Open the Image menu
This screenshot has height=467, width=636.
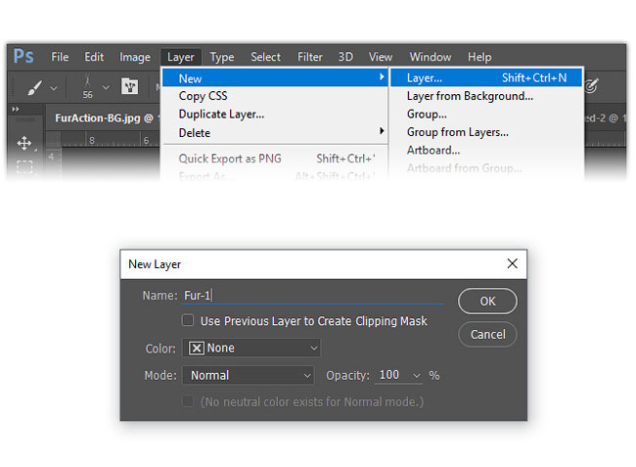(x=135, y=57)
